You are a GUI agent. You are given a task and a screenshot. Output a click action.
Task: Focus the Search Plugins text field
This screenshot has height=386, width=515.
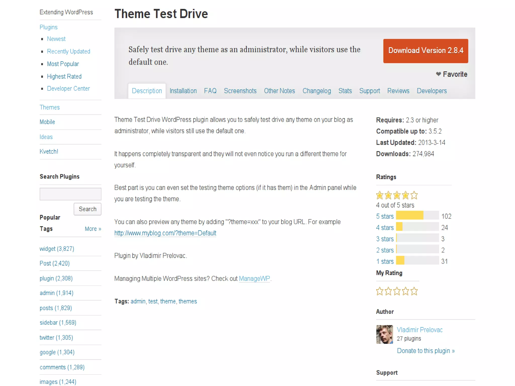click(x=70, y=194)
